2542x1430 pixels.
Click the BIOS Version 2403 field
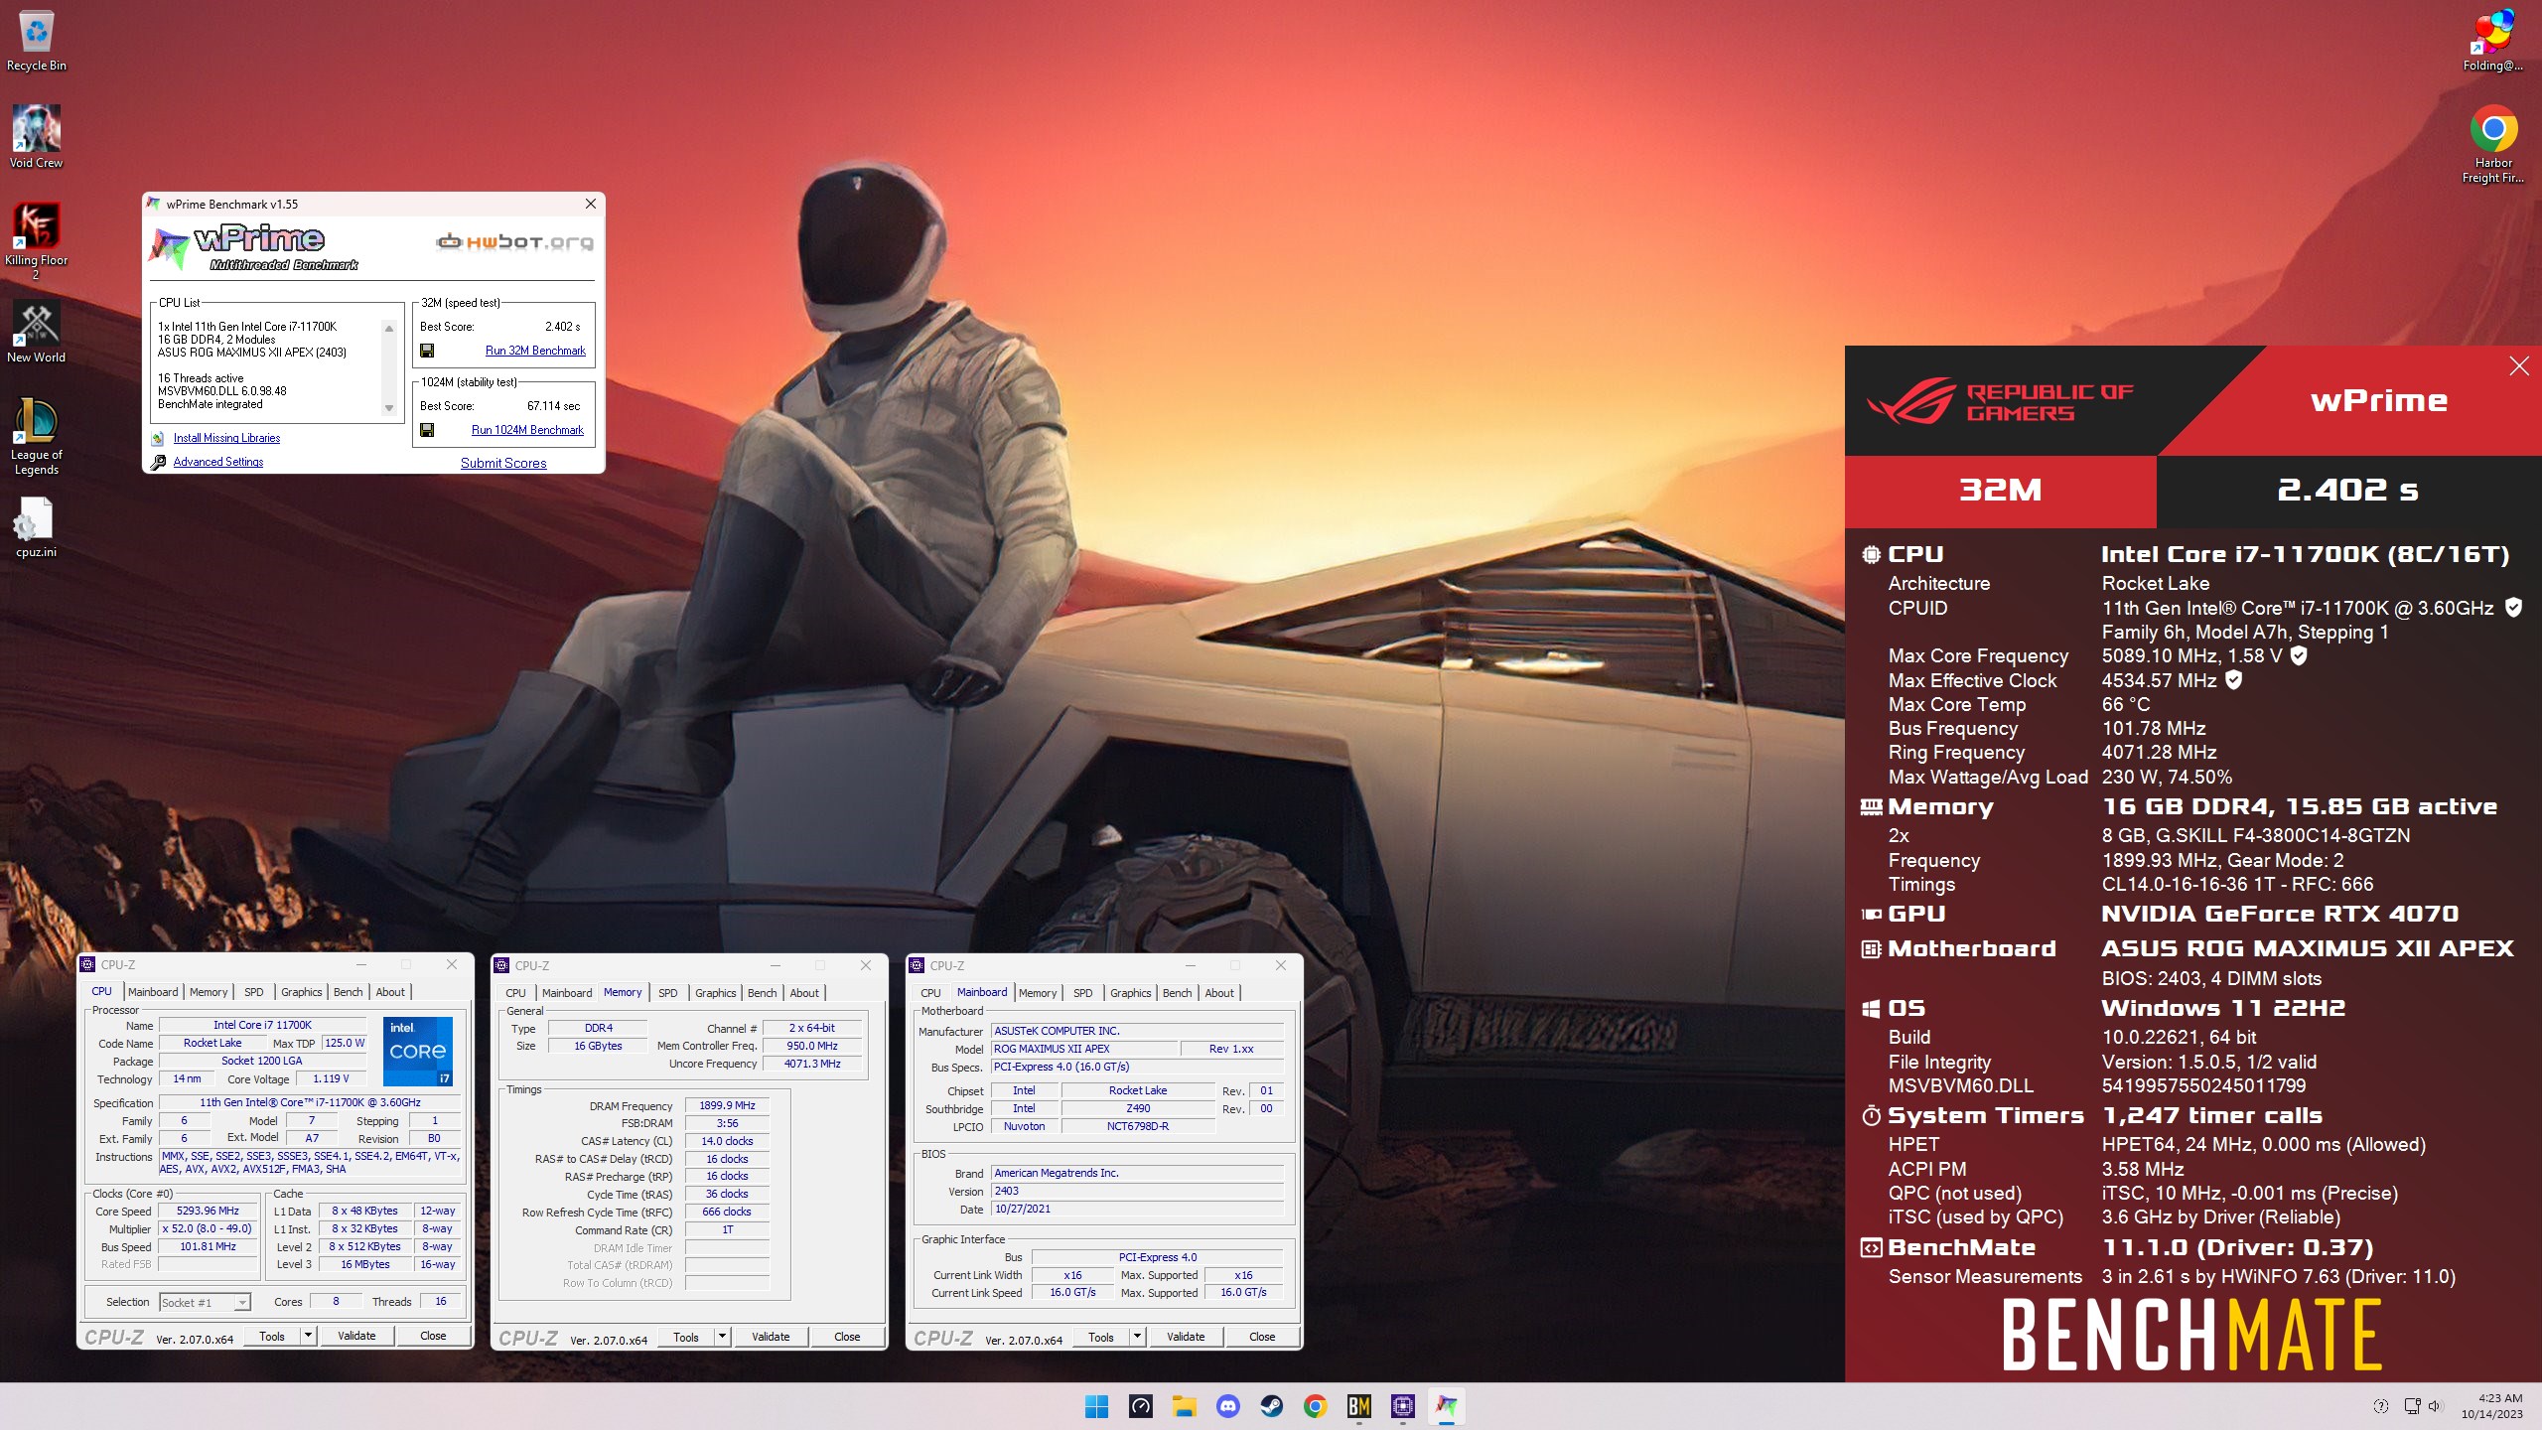pos(1137,1191)
